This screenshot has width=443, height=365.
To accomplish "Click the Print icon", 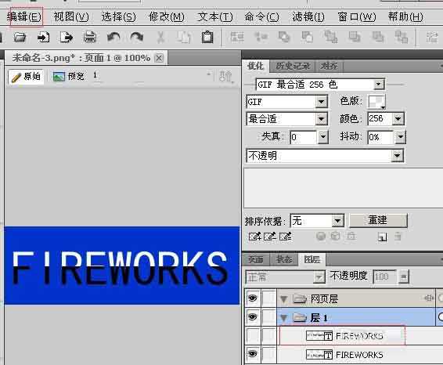I will [90, 38].
